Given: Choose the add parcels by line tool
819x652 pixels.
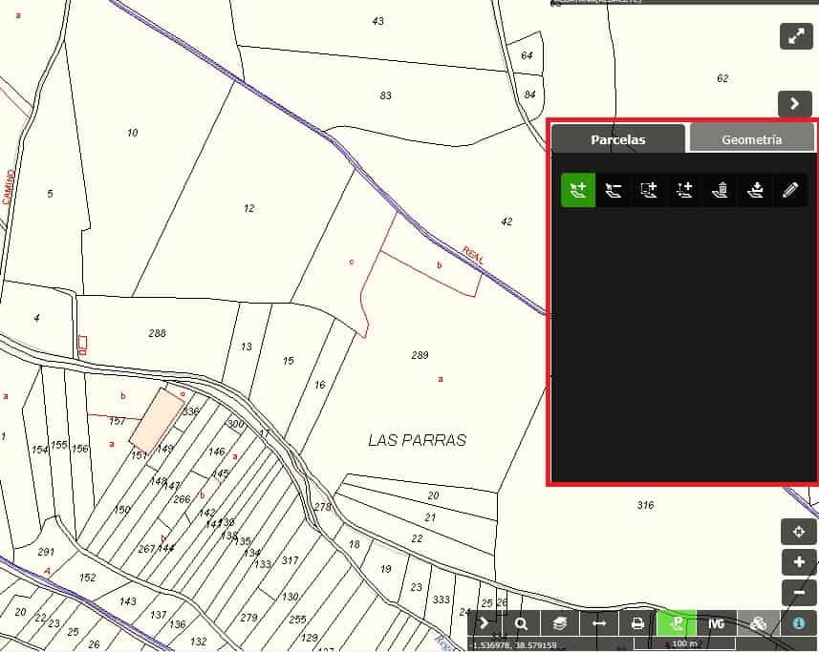Looking at the screenshot, I should coord(684,190).
